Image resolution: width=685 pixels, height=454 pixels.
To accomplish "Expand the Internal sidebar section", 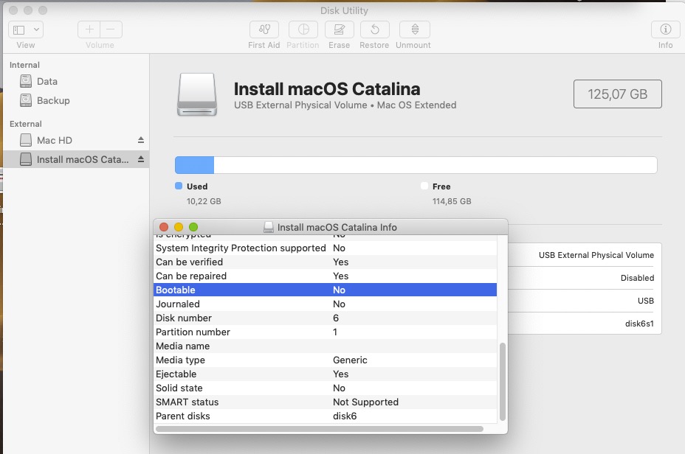I will pyautogui.click(x=24, y=65).
